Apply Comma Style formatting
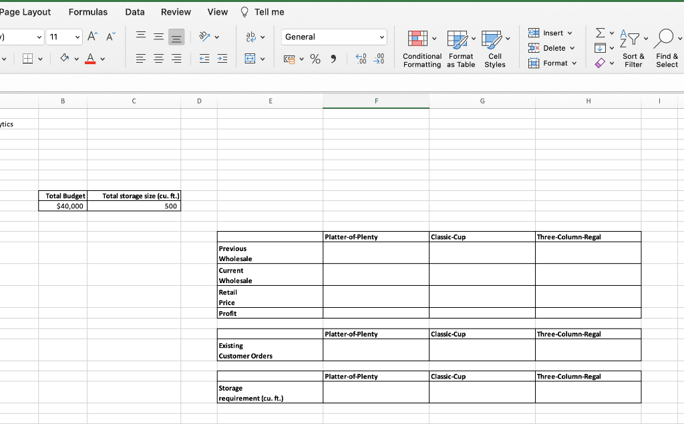 (332, 59)
